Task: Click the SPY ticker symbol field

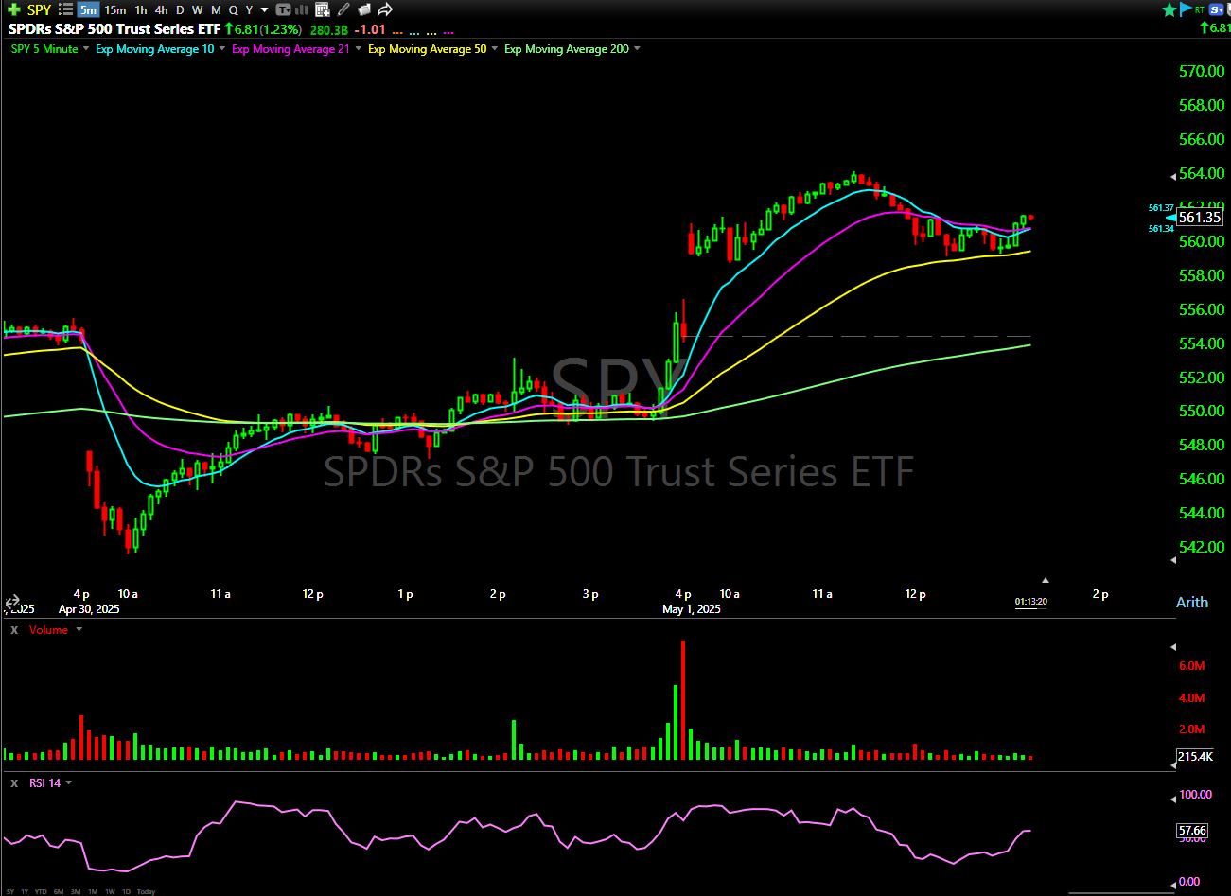Action: [39, 9]
